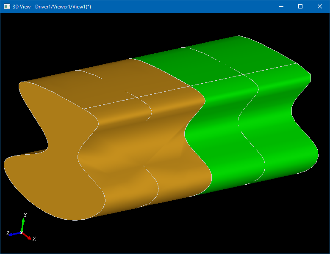Click the blue Z axis arrow
The width and height of the screenshot is (330, 254).
click(x=15, y=233)
